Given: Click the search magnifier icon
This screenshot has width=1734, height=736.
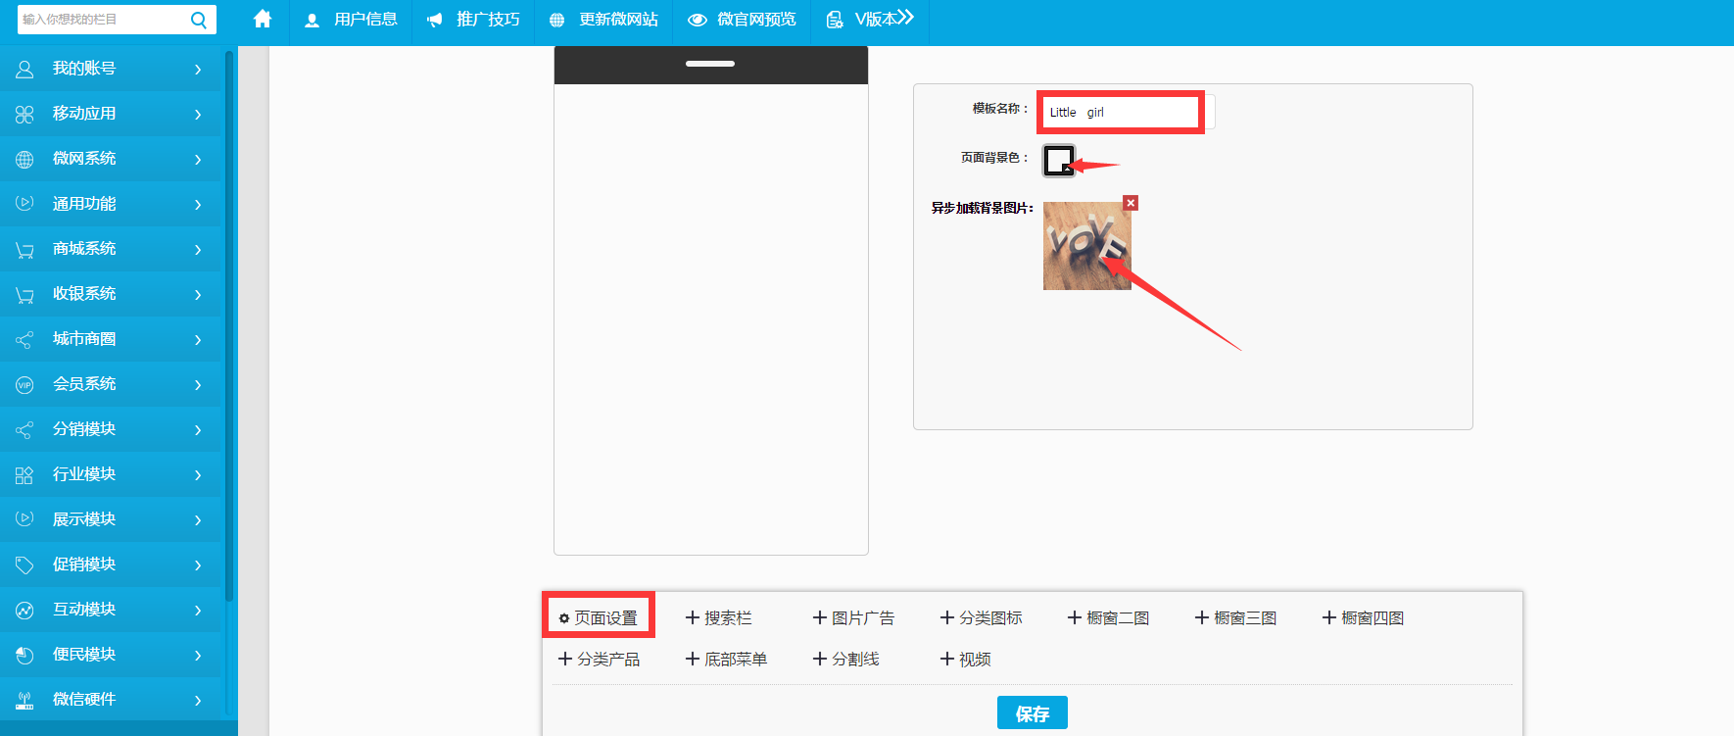Looking at the screenshot, I should click(198, 20).
